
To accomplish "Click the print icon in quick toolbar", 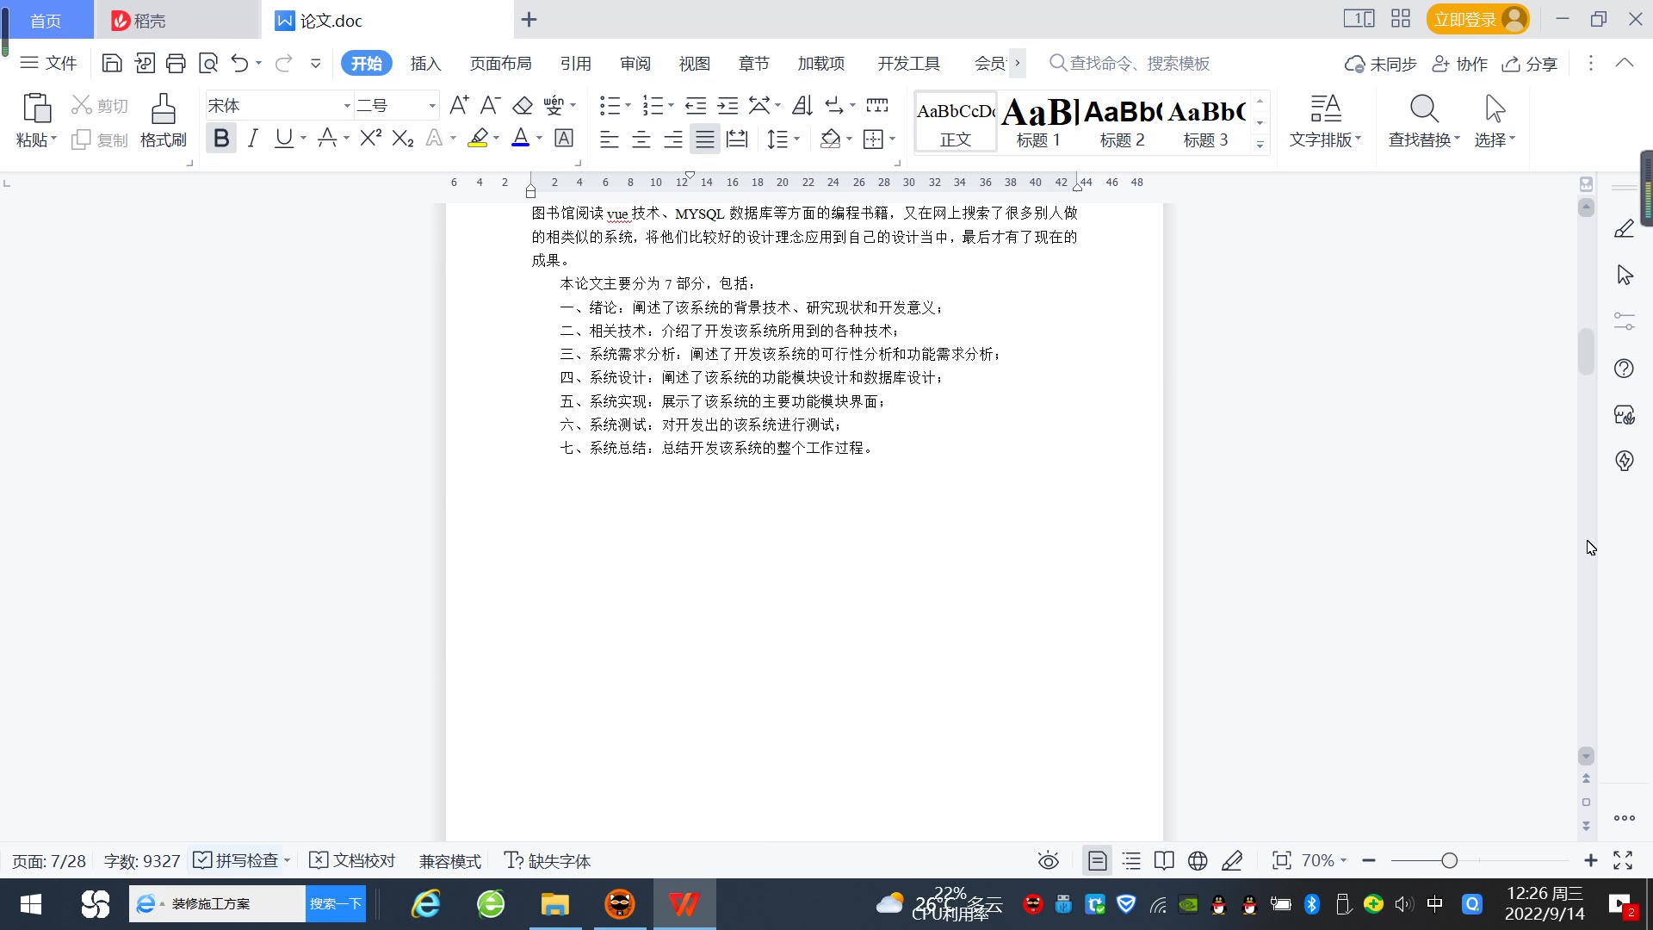I will coord(176,63).
